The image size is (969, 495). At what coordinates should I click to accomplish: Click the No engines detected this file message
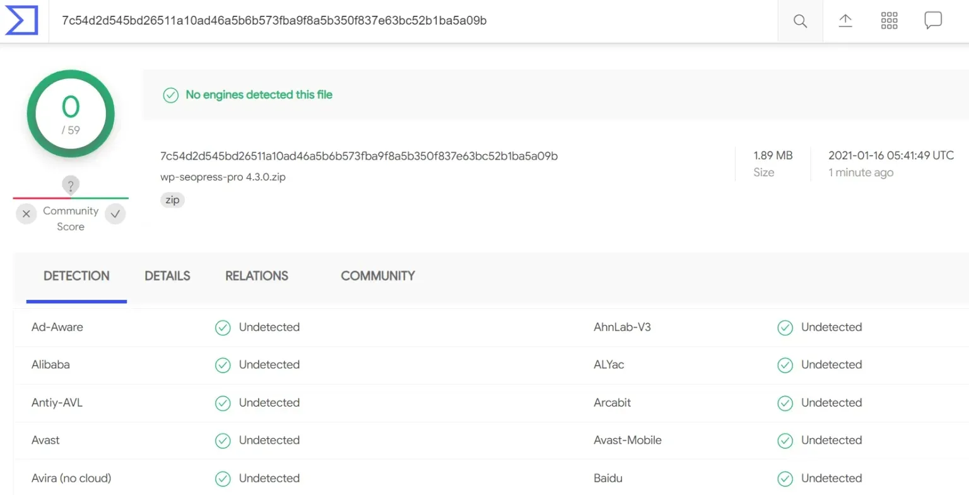(259, 95)
